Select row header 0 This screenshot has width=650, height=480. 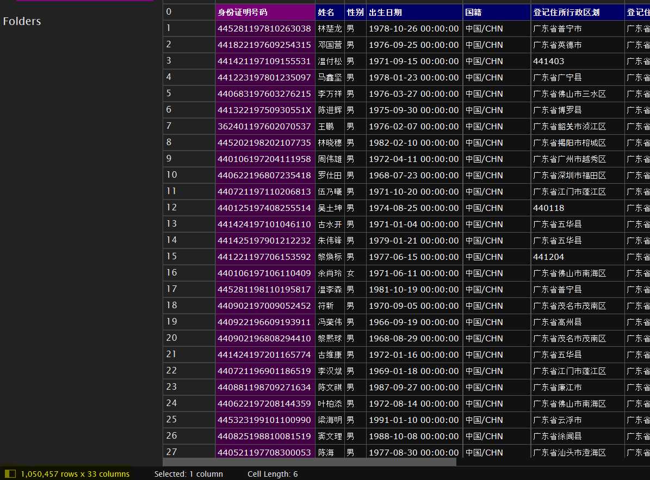click(x=189, y=12)
